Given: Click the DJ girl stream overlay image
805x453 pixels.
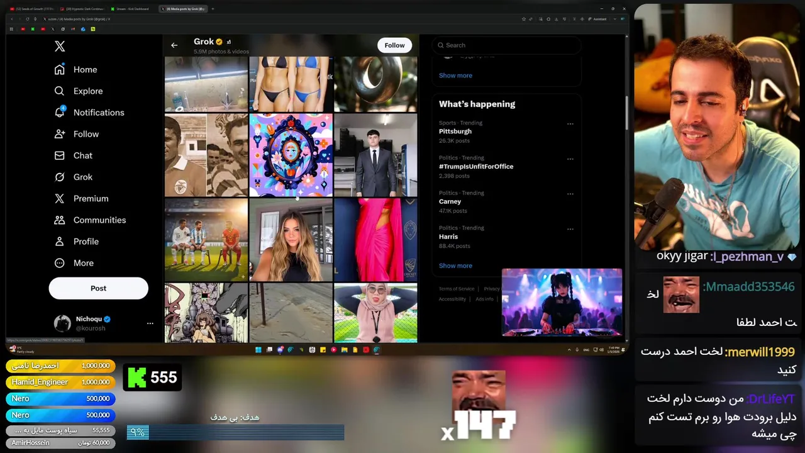Looking at the screenshot, I should (562, 303).
